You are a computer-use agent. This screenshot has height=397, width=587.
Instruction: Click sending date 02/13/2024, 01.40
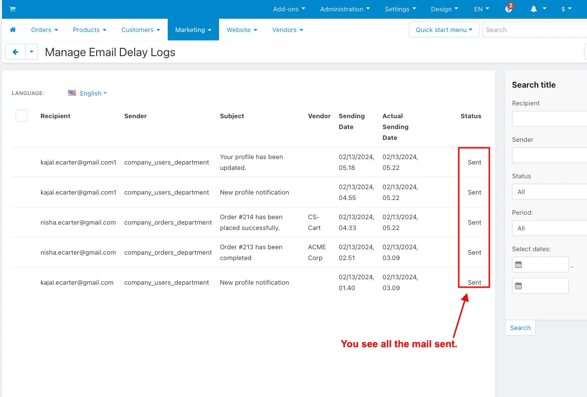click(356, 283)
